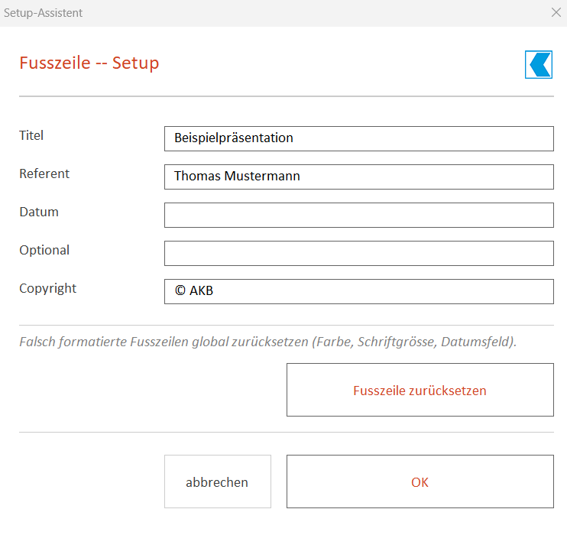Click the blue AKB logo icon
The image size is (567, 535).
(x=539, y=64)
